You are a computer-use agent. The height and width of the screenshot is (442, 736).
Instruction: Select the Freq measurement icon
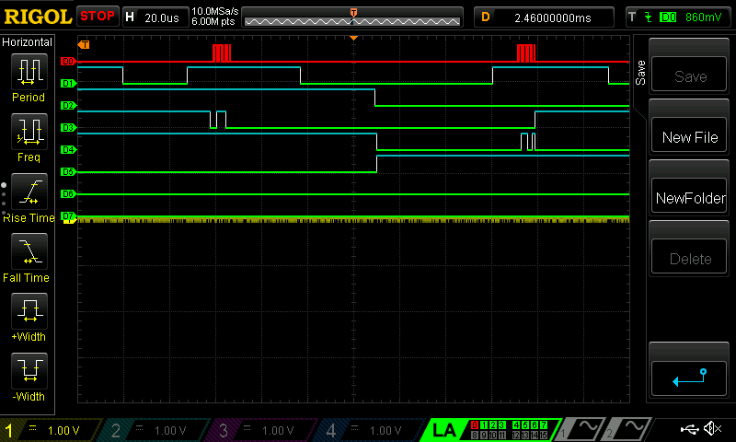click(29, 131)
